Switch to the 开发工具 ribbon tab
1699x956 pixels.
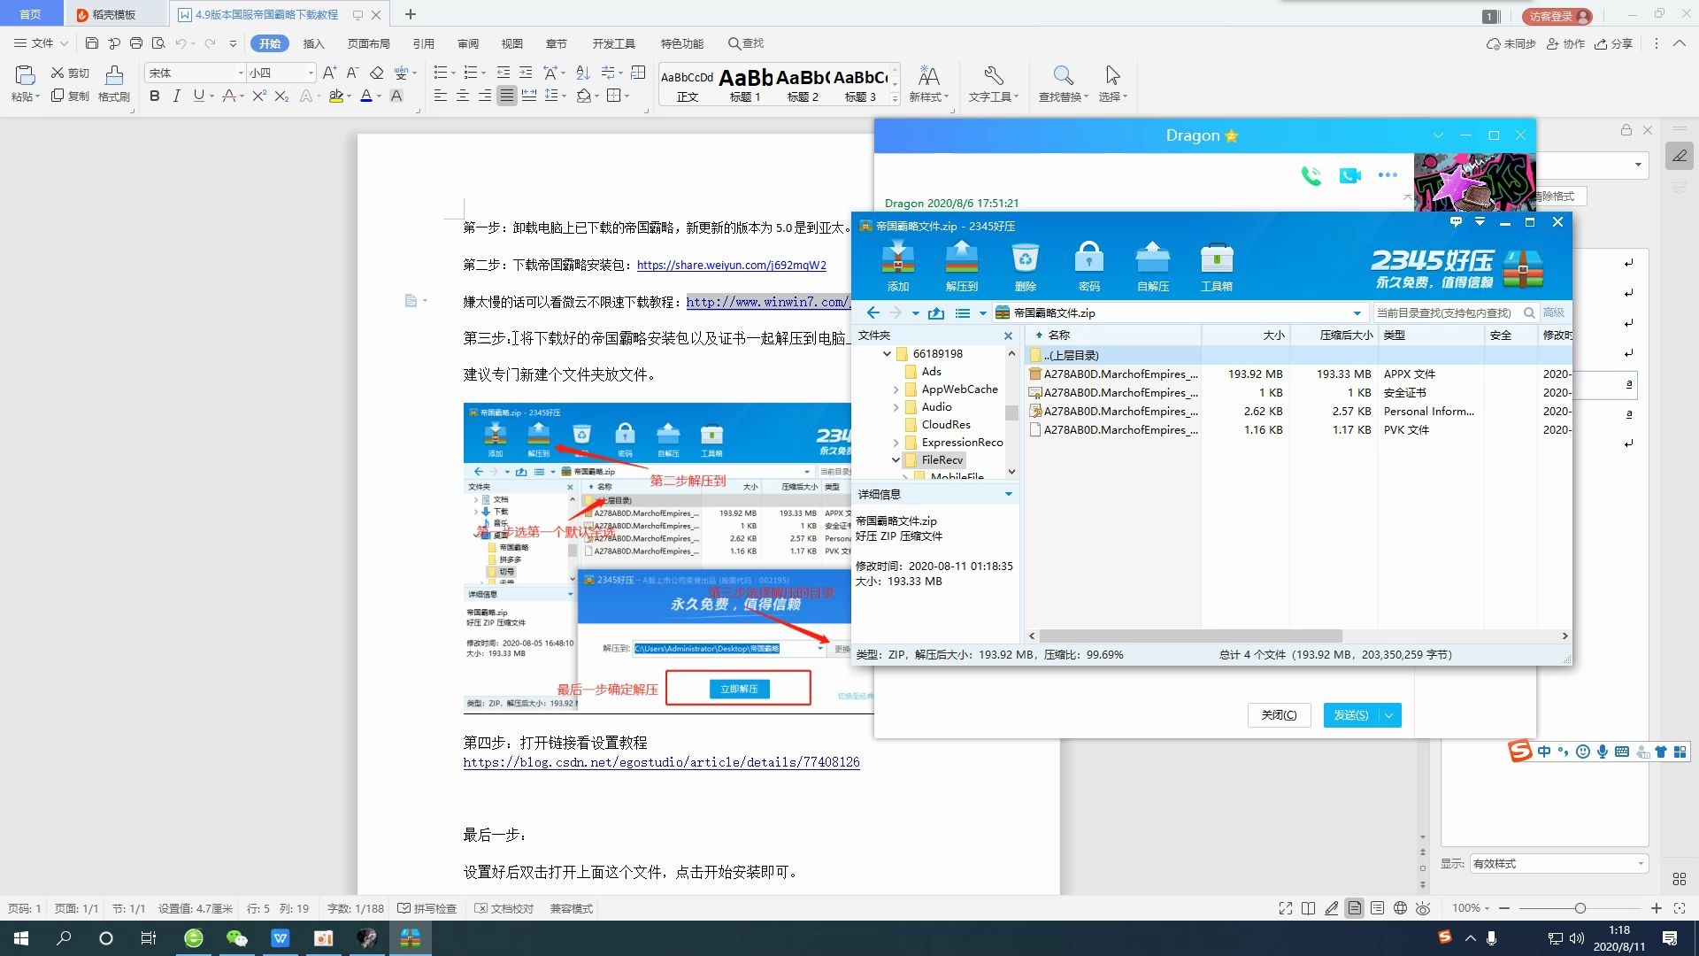point(614,43)
